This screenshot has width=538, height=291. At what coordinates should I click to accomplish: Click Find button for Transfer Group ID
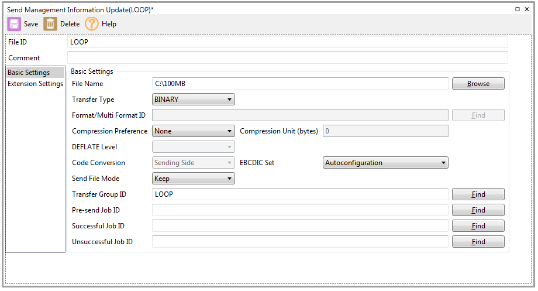(x=478, y=194)
